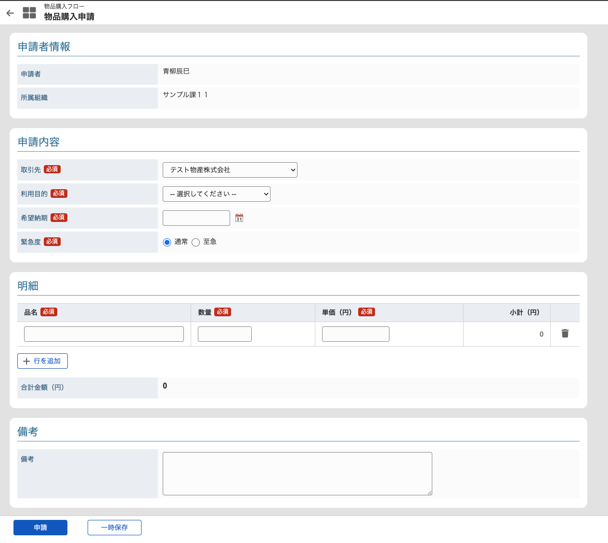Click inside the 備考 text area
The width and height of the screenshot is (608, 543).
[x=298, y=474]
